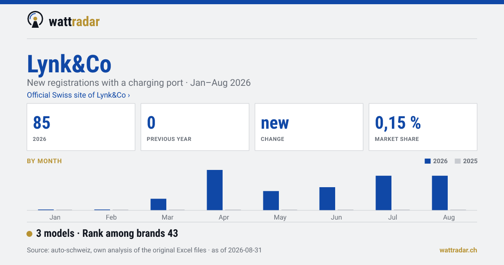The image size is (504, 265).
Task: Click the Change card showing new
Action: click(309, 127)
